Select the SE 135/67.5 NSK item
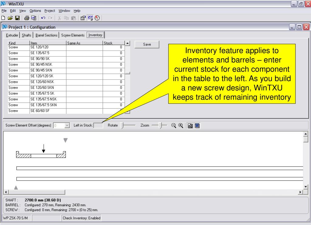Image resolution: width=311 pixels, height=233 pixels. [48, 99]
